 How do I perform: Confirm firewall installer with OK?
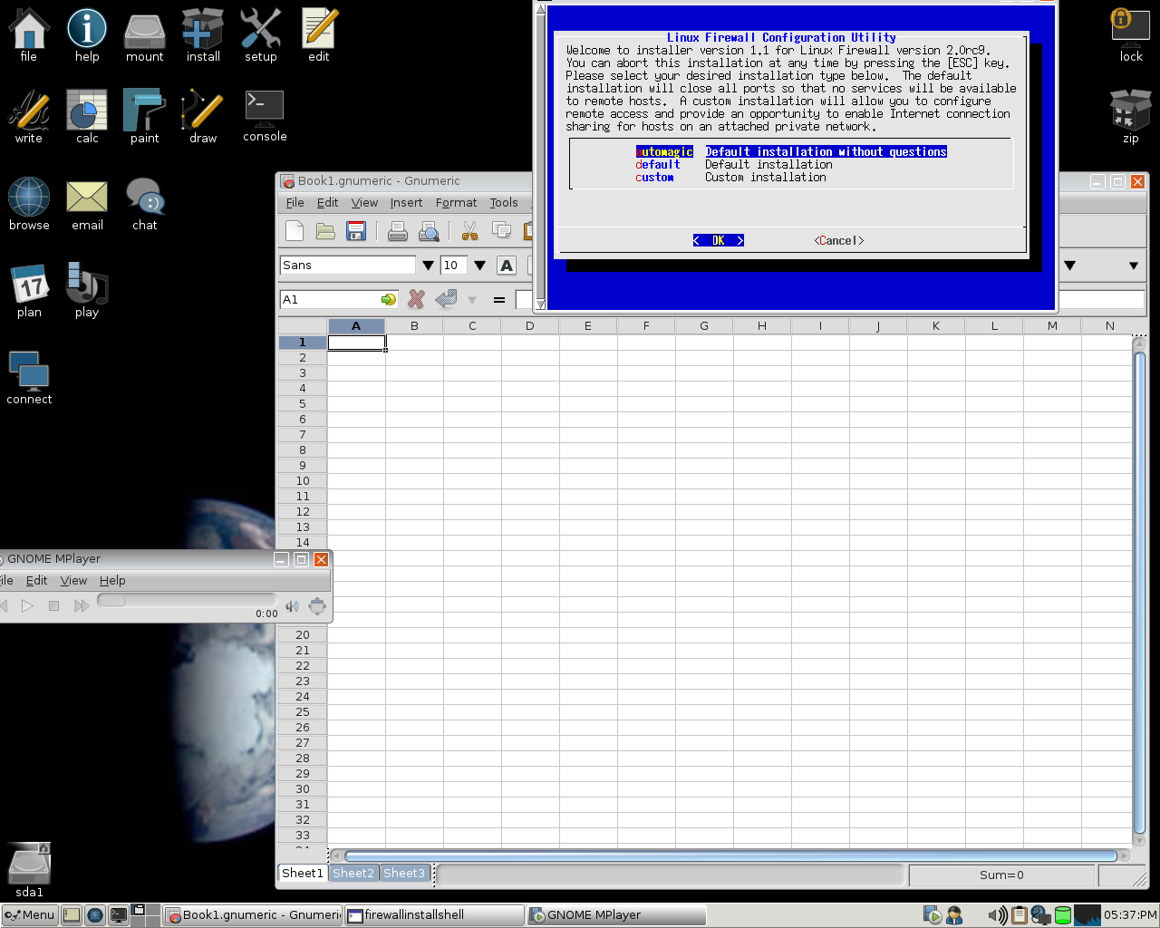(x=719, y=240)
